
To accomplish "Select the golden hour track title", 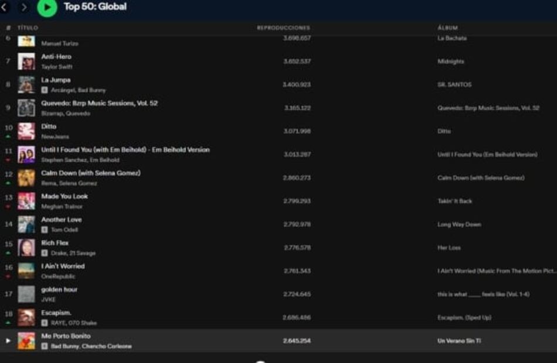I will 59,289.
